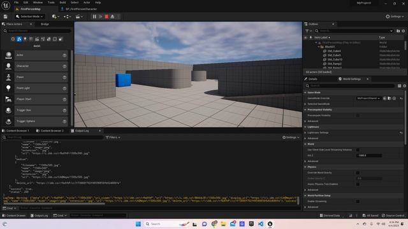This screenshot has width=408, height=229.
Task: Open Settings button in top toolbar
Action: [x=395, y=17]
